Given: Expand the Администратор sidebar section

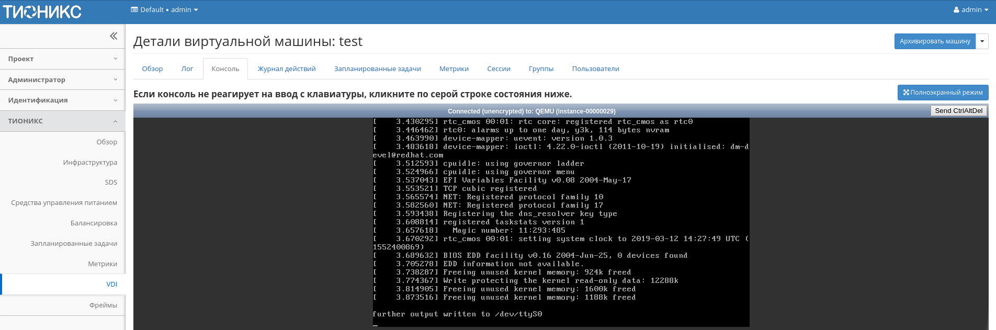Looking at the screenshot, I should (62, 79).
